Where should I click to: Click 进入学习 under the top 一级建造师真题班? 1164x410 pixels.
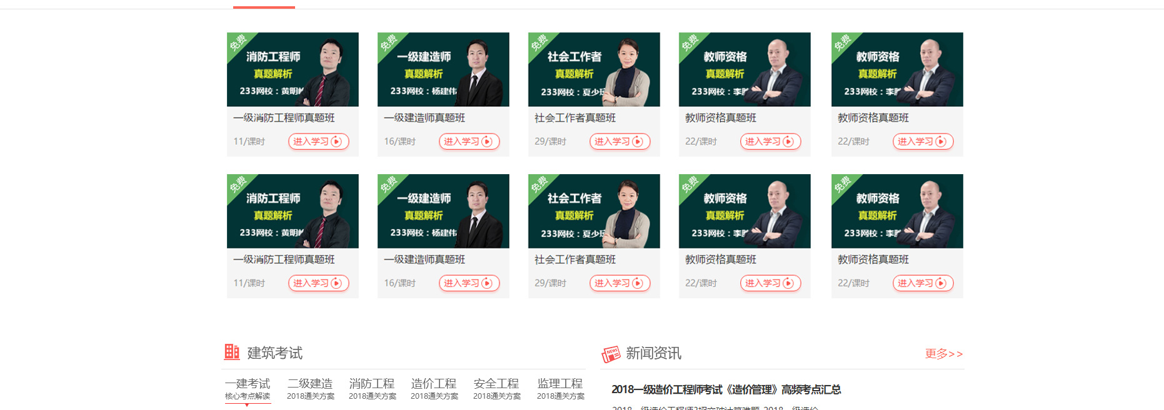click(469, 142)
